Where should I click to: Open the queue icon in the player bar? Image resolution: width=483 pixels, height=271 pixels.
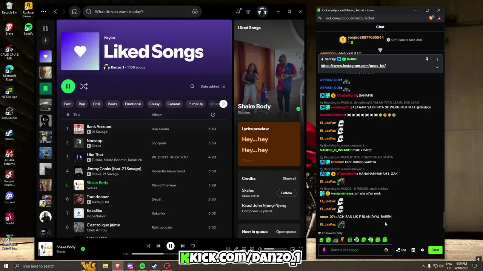tap(244, 249)
